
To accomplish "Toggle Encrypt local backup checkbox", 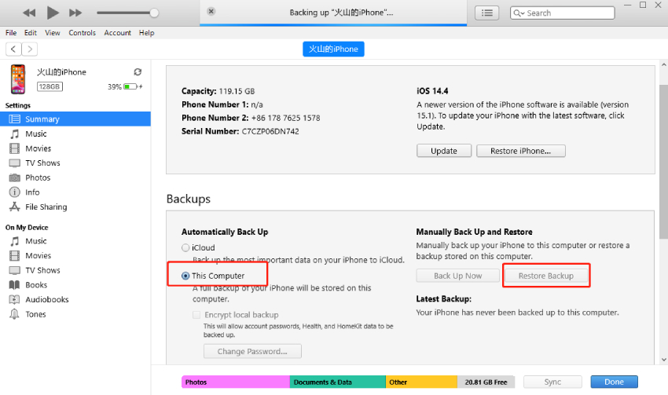I will click(196, 315).
